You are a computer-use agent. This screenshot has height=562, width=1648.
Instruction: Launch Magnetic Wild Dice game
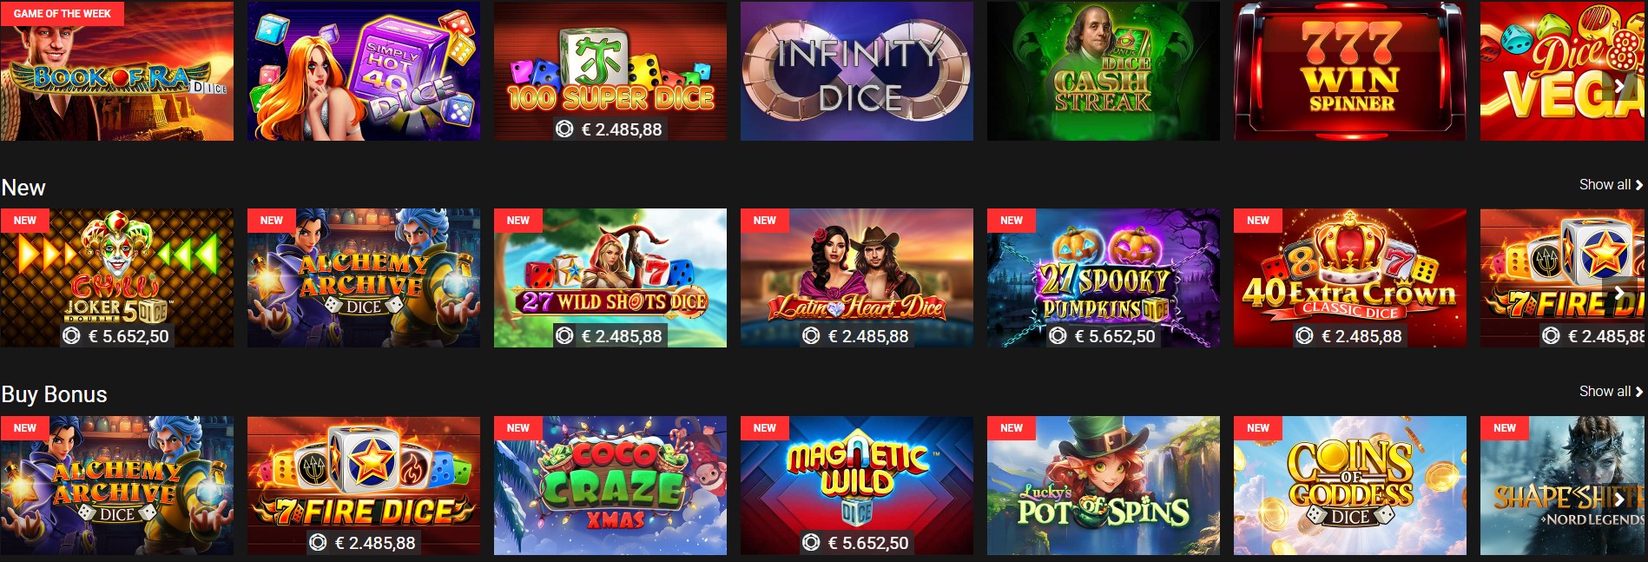click(x=857, y=486)
